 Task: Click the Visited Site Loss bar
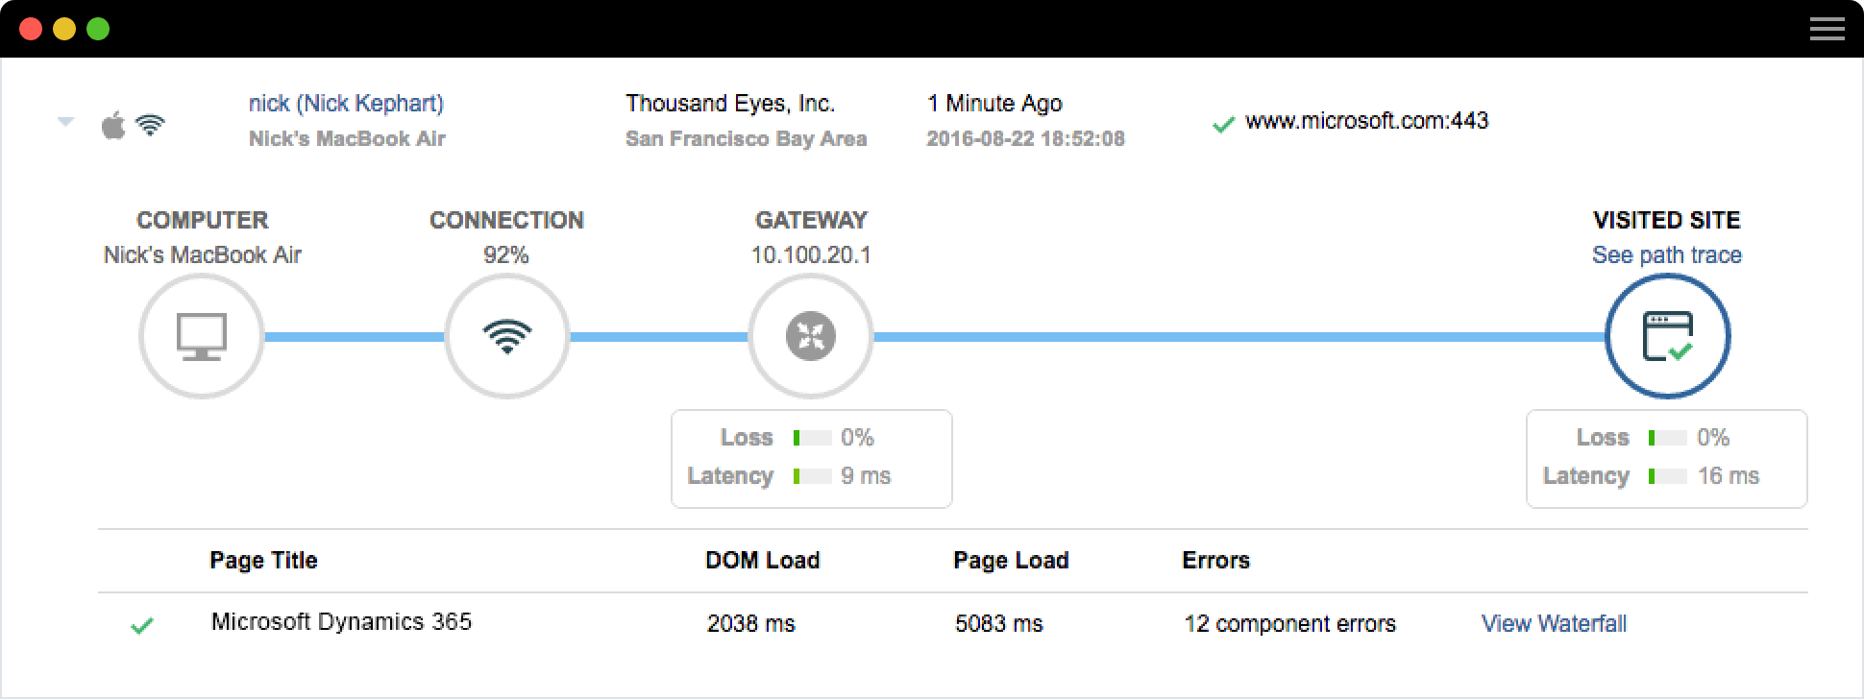[1667, 438]
